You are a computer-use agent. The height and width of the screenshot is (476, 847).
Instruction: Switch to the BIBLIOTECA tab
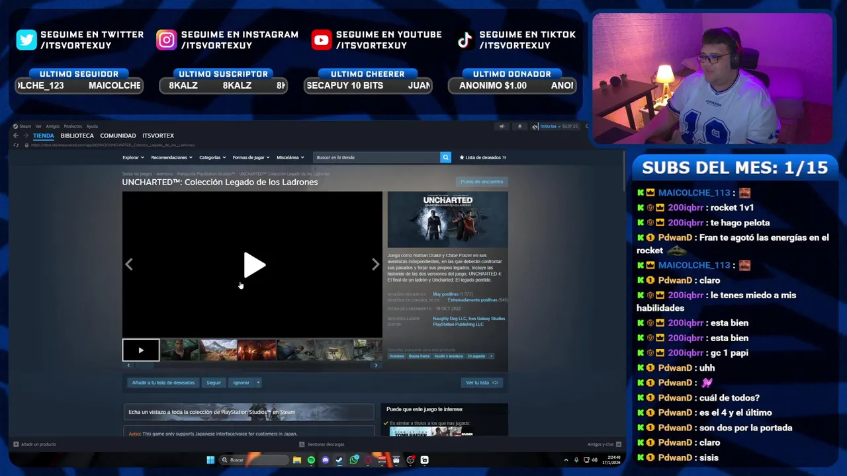coord(77,136)
